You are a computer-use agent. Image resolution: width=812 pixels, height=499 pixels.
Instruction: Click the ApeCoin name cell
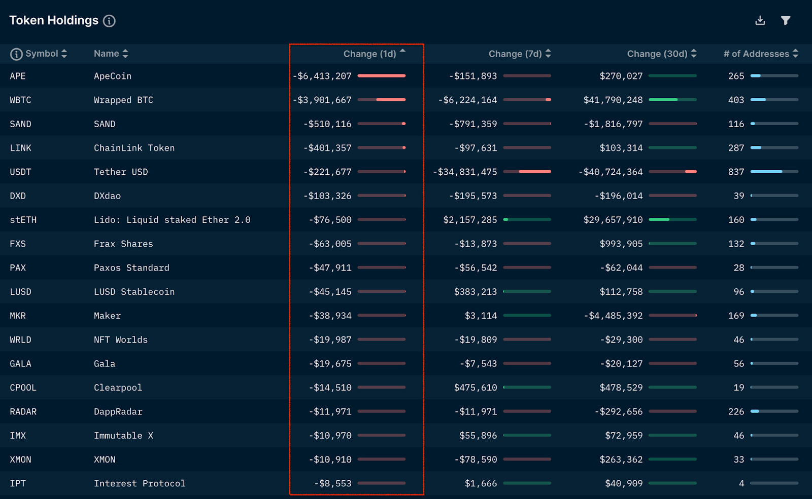click(x=113, y=76)
